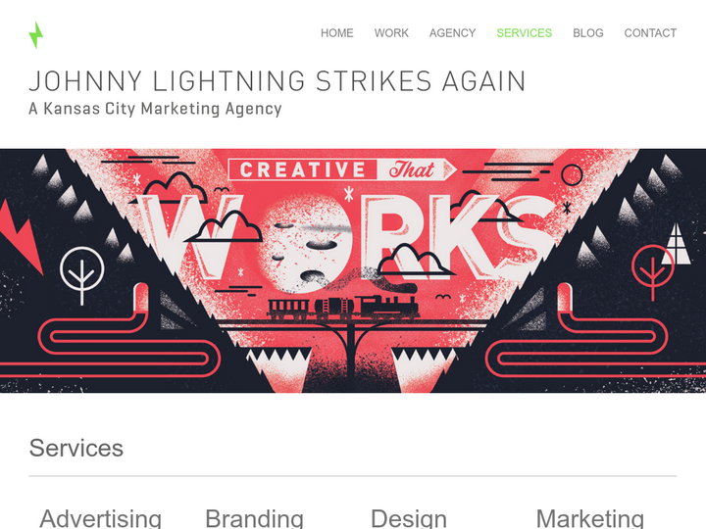Screen dimensions: 706x529
Task: Click the red tree icon on the right
Action: [653, 271]
